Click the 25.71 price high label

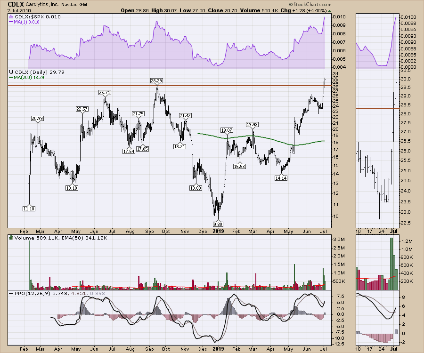click(105, 92)
